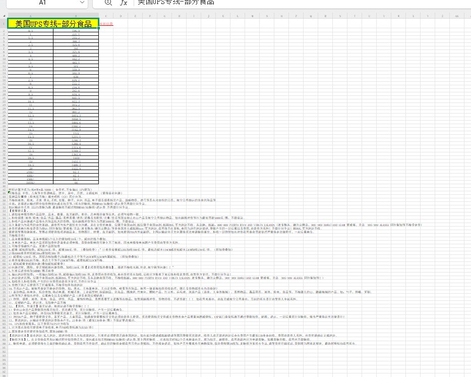Click row 1 header number

4,24
